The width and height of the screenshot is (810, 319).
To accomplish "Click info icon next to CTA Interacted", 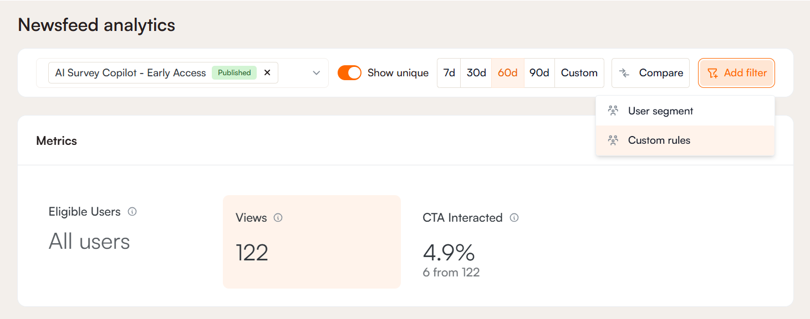I will [514, 218].
